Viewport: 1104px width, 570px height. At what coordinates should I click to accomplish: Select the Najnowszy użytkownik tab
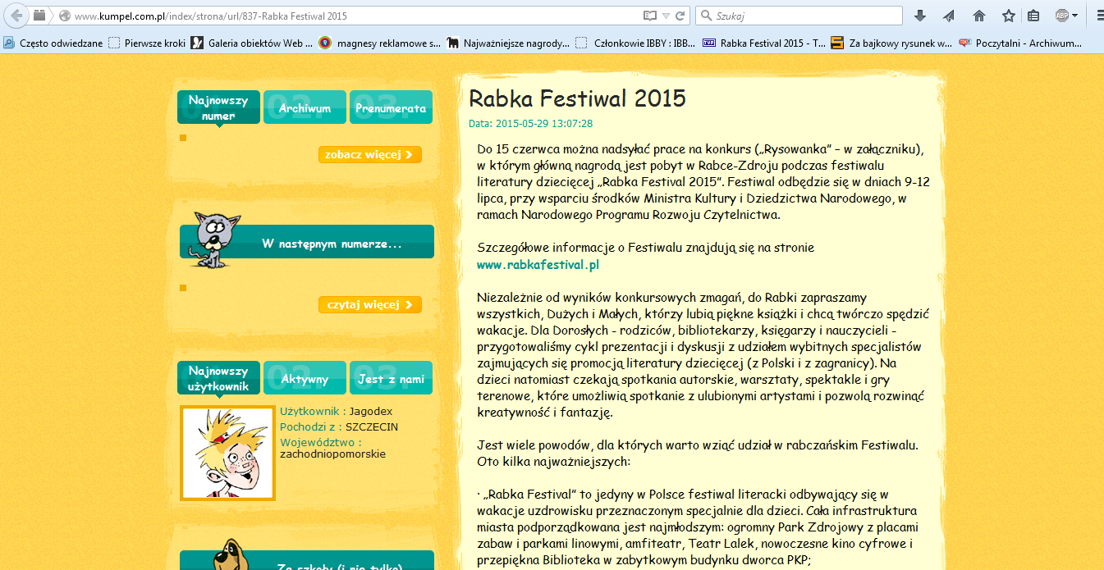point(218,378)
